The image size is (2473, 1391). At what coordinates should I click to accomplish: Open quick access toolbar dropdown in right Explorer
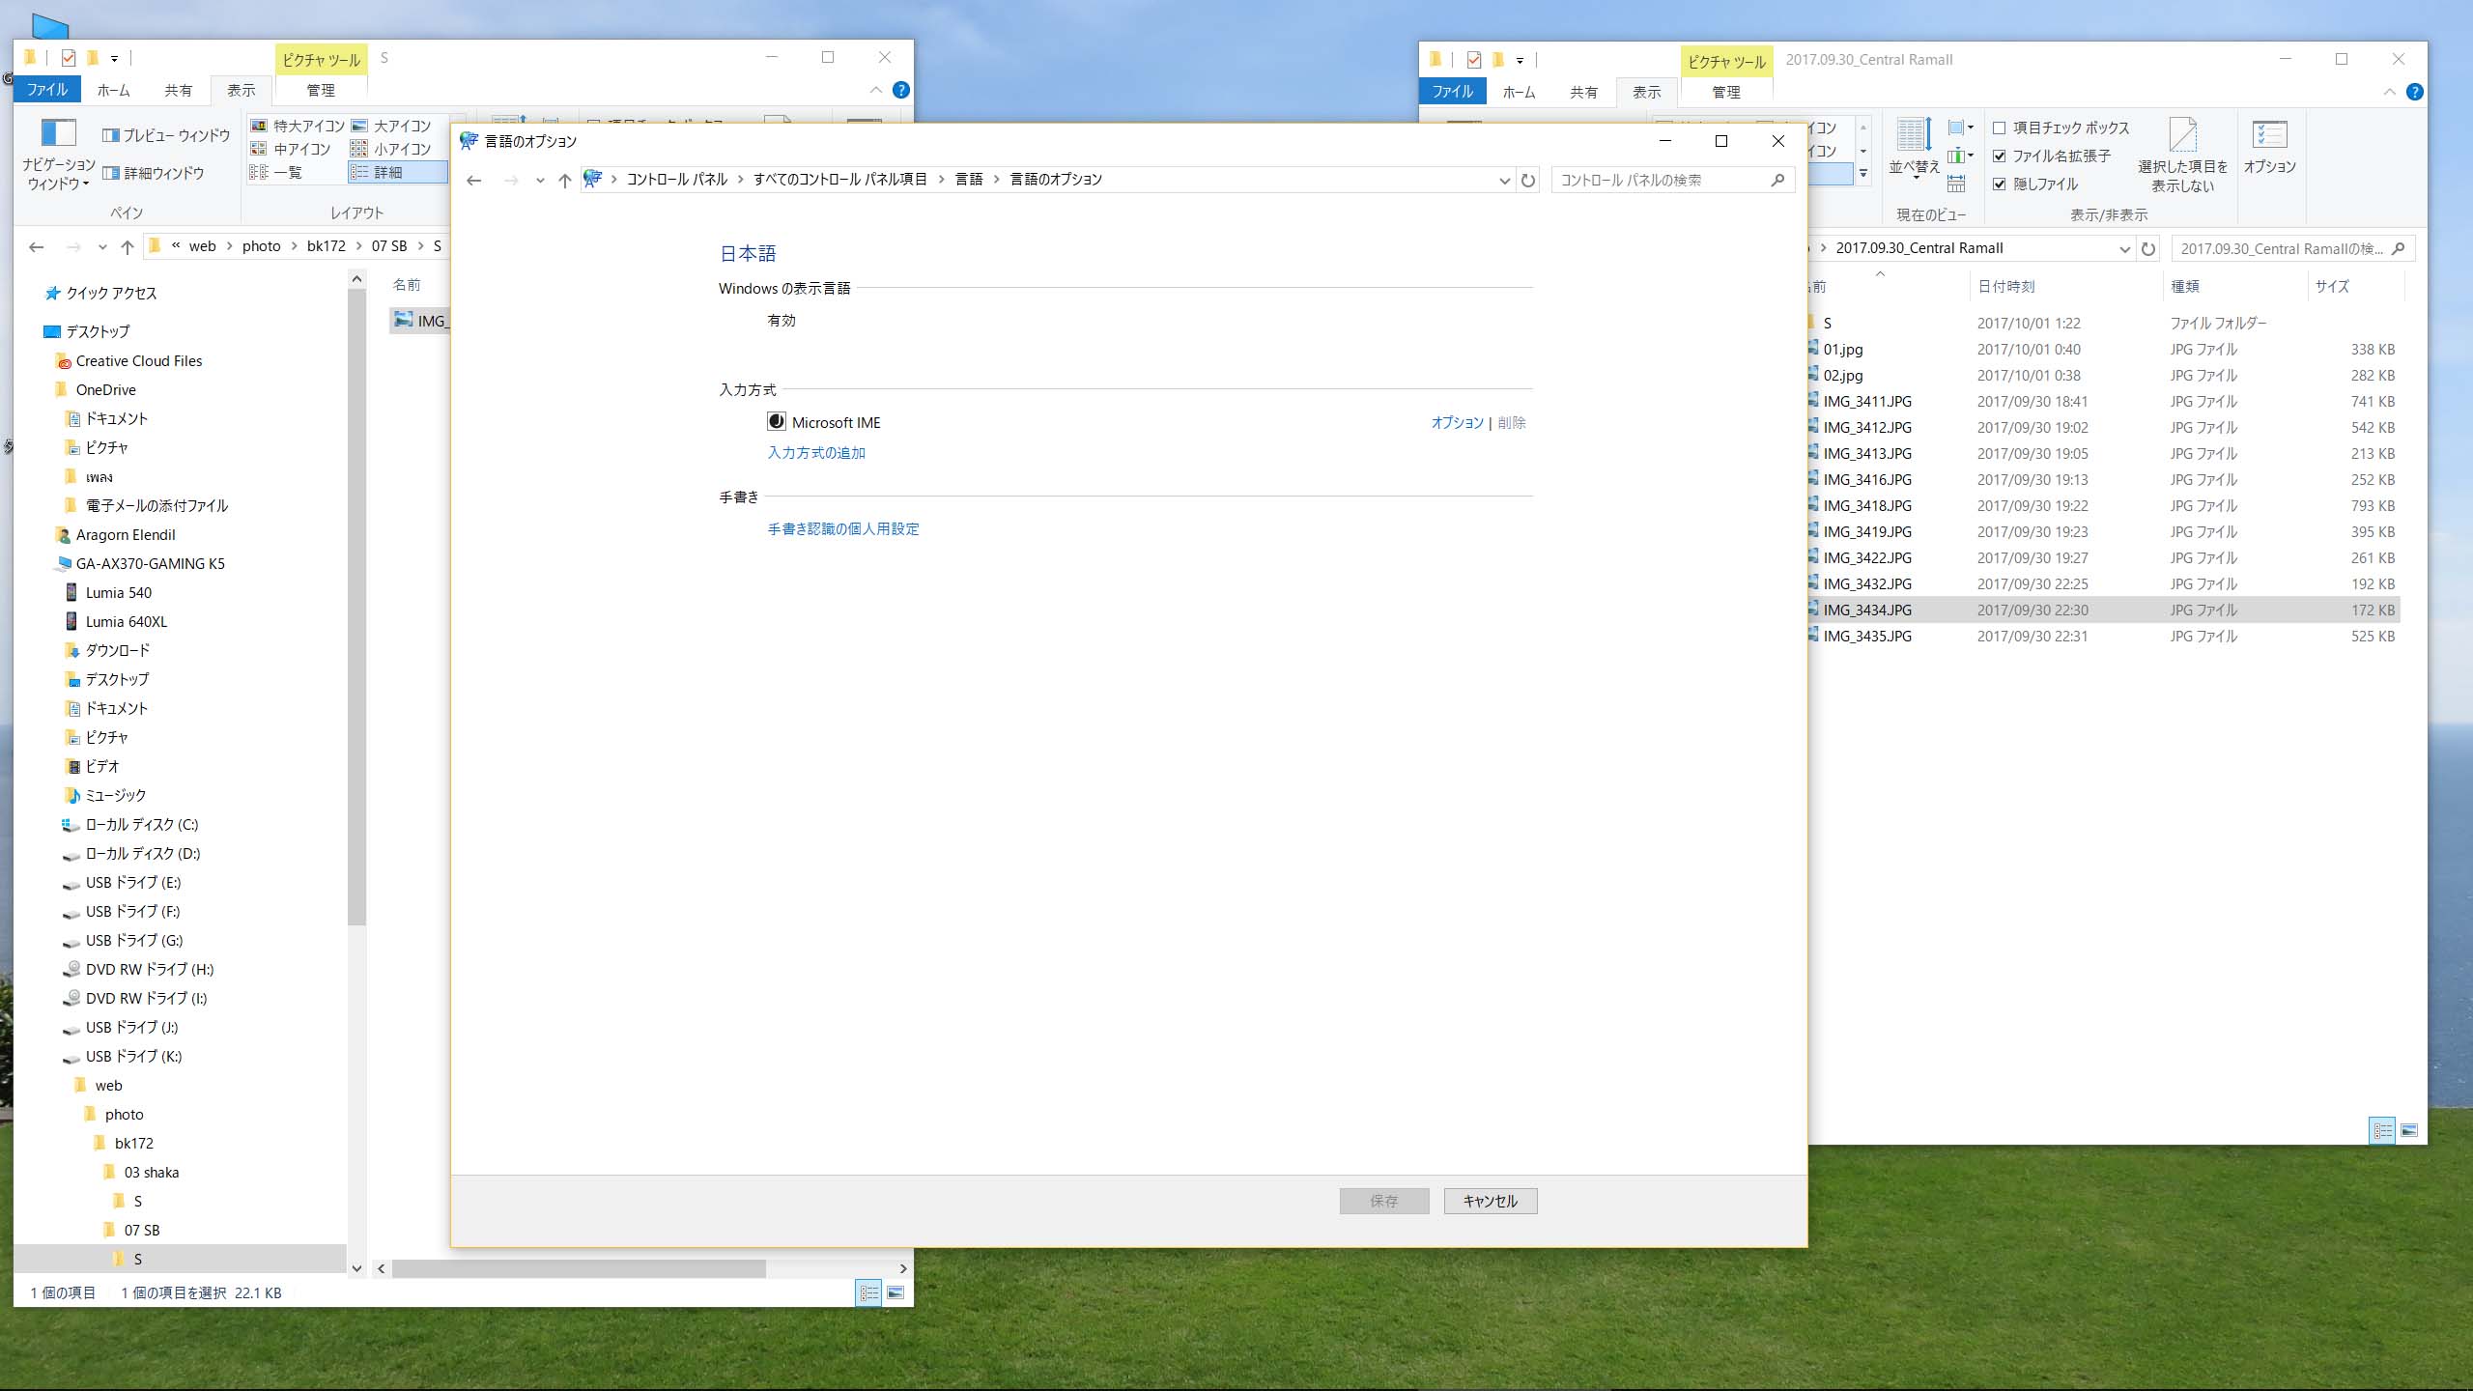(x=1520, y=61)
